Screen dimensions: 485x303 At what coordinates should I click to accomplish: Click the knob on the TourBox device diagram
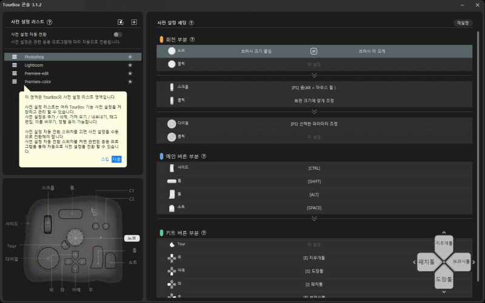pos(75,238)
